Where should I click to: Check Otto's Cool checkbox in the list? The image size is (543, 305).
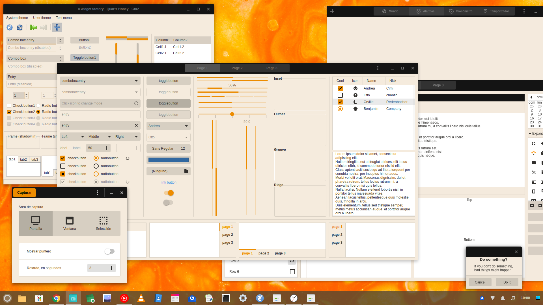pos(340,95)
